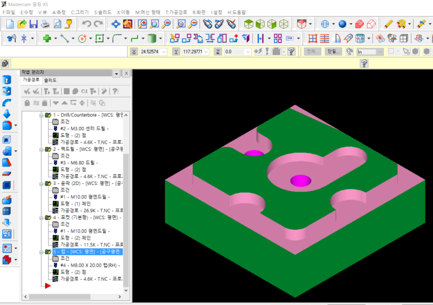Click the select all operations icon
The image size is (433, 305).
coord(27,91)
